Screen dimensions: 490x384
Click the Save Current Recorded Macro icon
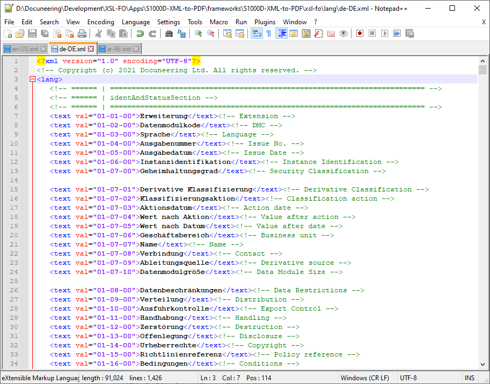409,33
